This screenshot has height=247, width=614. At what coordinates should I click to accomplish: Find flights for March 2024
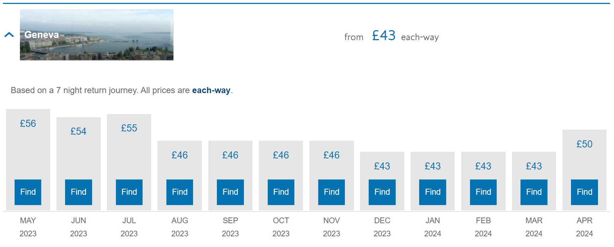click(534, 192)
